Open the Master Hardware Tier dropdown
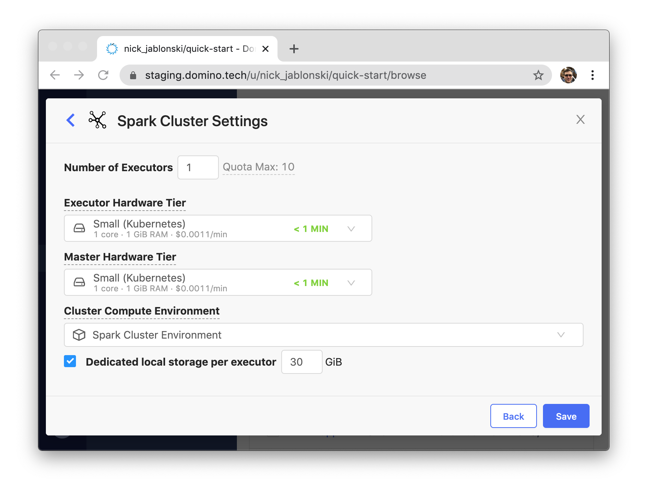 [218, 282]
